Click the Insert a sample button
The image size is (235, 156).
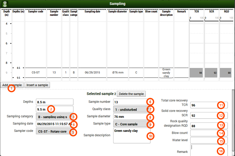pos(37,85)
